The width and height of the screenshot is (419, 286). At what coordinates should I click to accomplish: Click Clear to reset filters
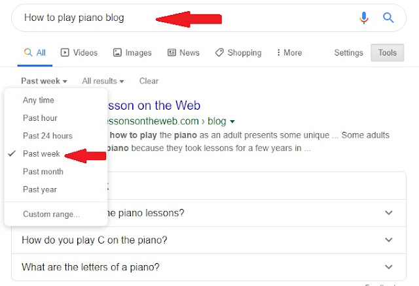149,81
